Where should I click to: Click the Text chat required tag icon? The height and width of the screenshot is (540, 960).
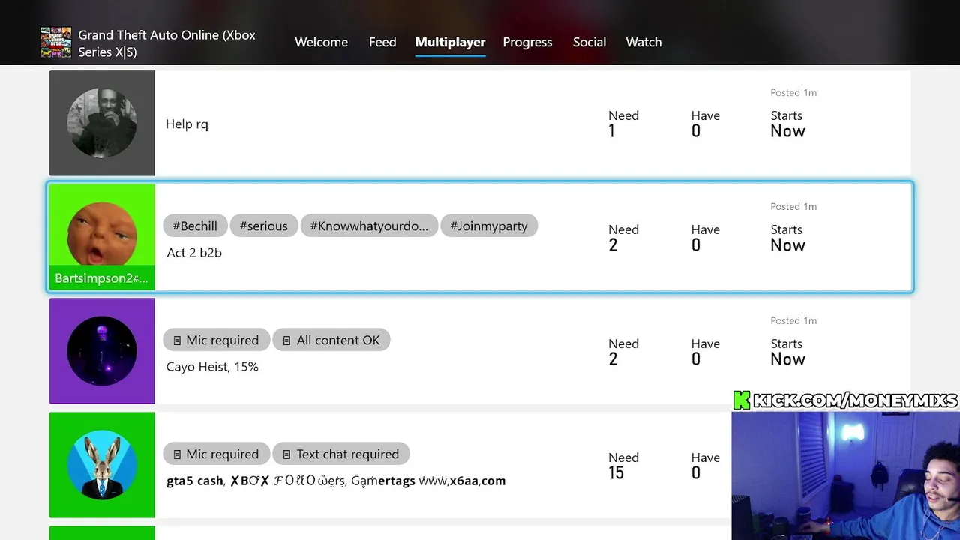286,454
